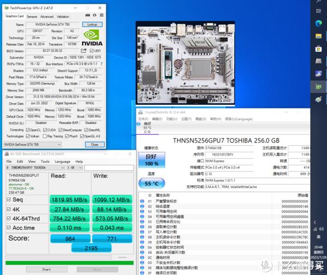The image size is (327, 275).
Task: Toggle the OpenCL checkbox
Action: pyautogui.click(x=28, y=130)
